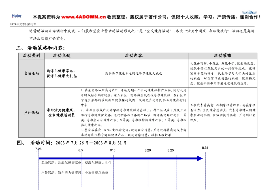This screenshot has width=269, height=190.
Task: Click the Haier logo in the header
Action: click(17, 16)
